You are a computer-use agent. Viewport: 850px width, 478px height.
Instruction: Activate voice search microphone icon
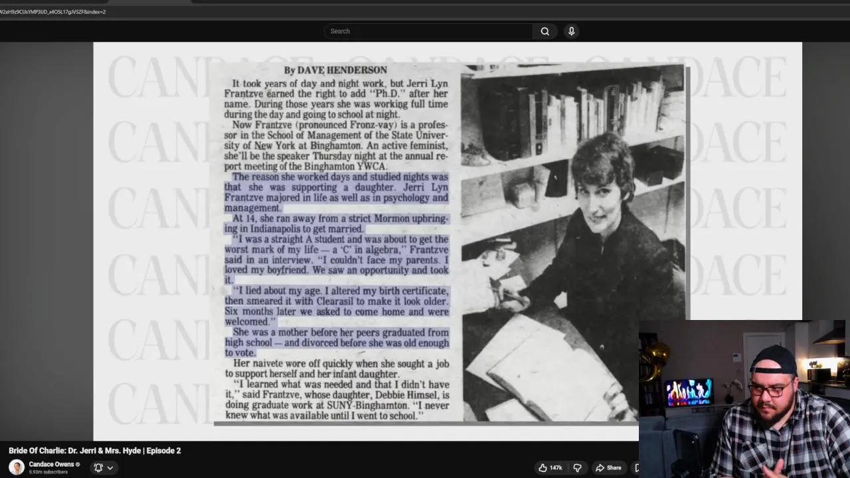[x=571, y=31]
